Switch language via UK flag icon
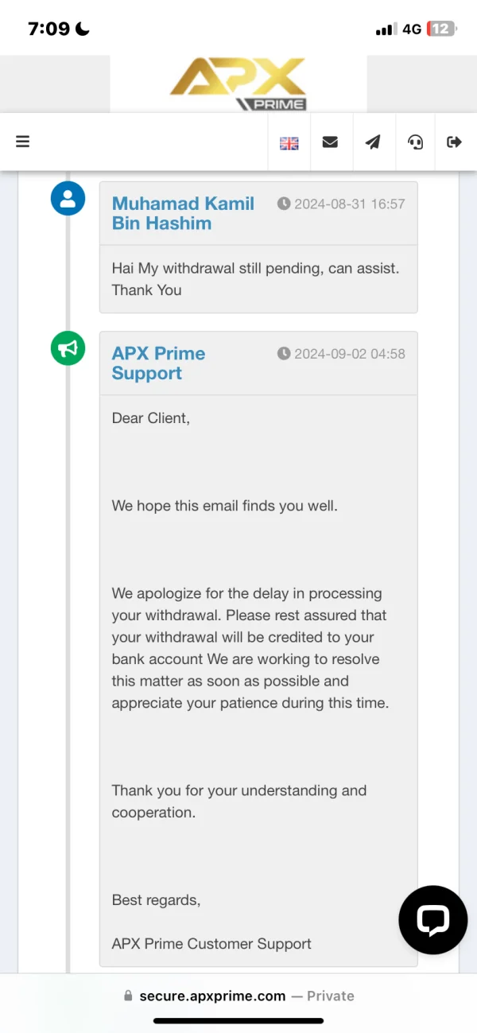 [x=289, y=143]
